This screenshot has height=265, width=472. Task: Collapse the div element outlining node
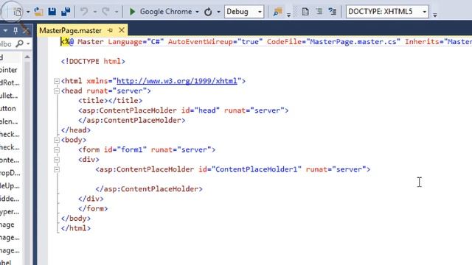(57, 160)
